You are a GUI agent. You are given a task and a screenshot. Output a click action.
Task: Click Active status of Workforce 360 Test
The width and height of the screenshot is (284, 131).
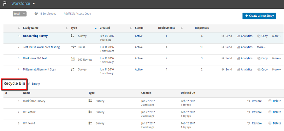(x=139, y=58)
